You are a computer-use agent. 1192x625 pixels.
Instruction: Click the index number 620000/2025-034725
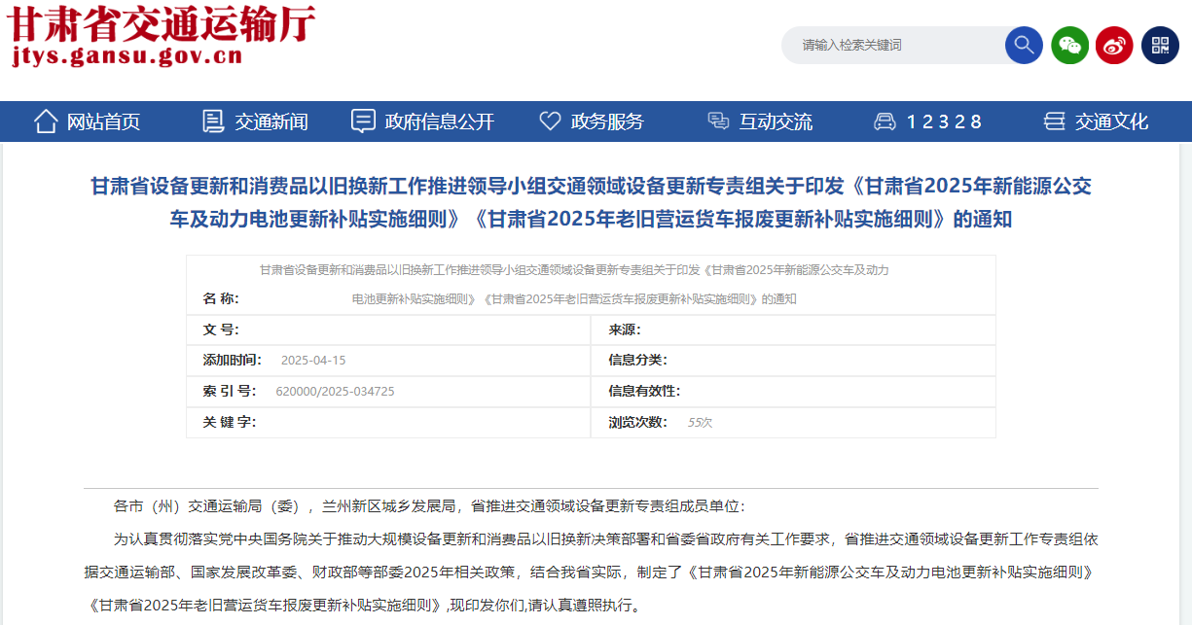coord(335,391)
